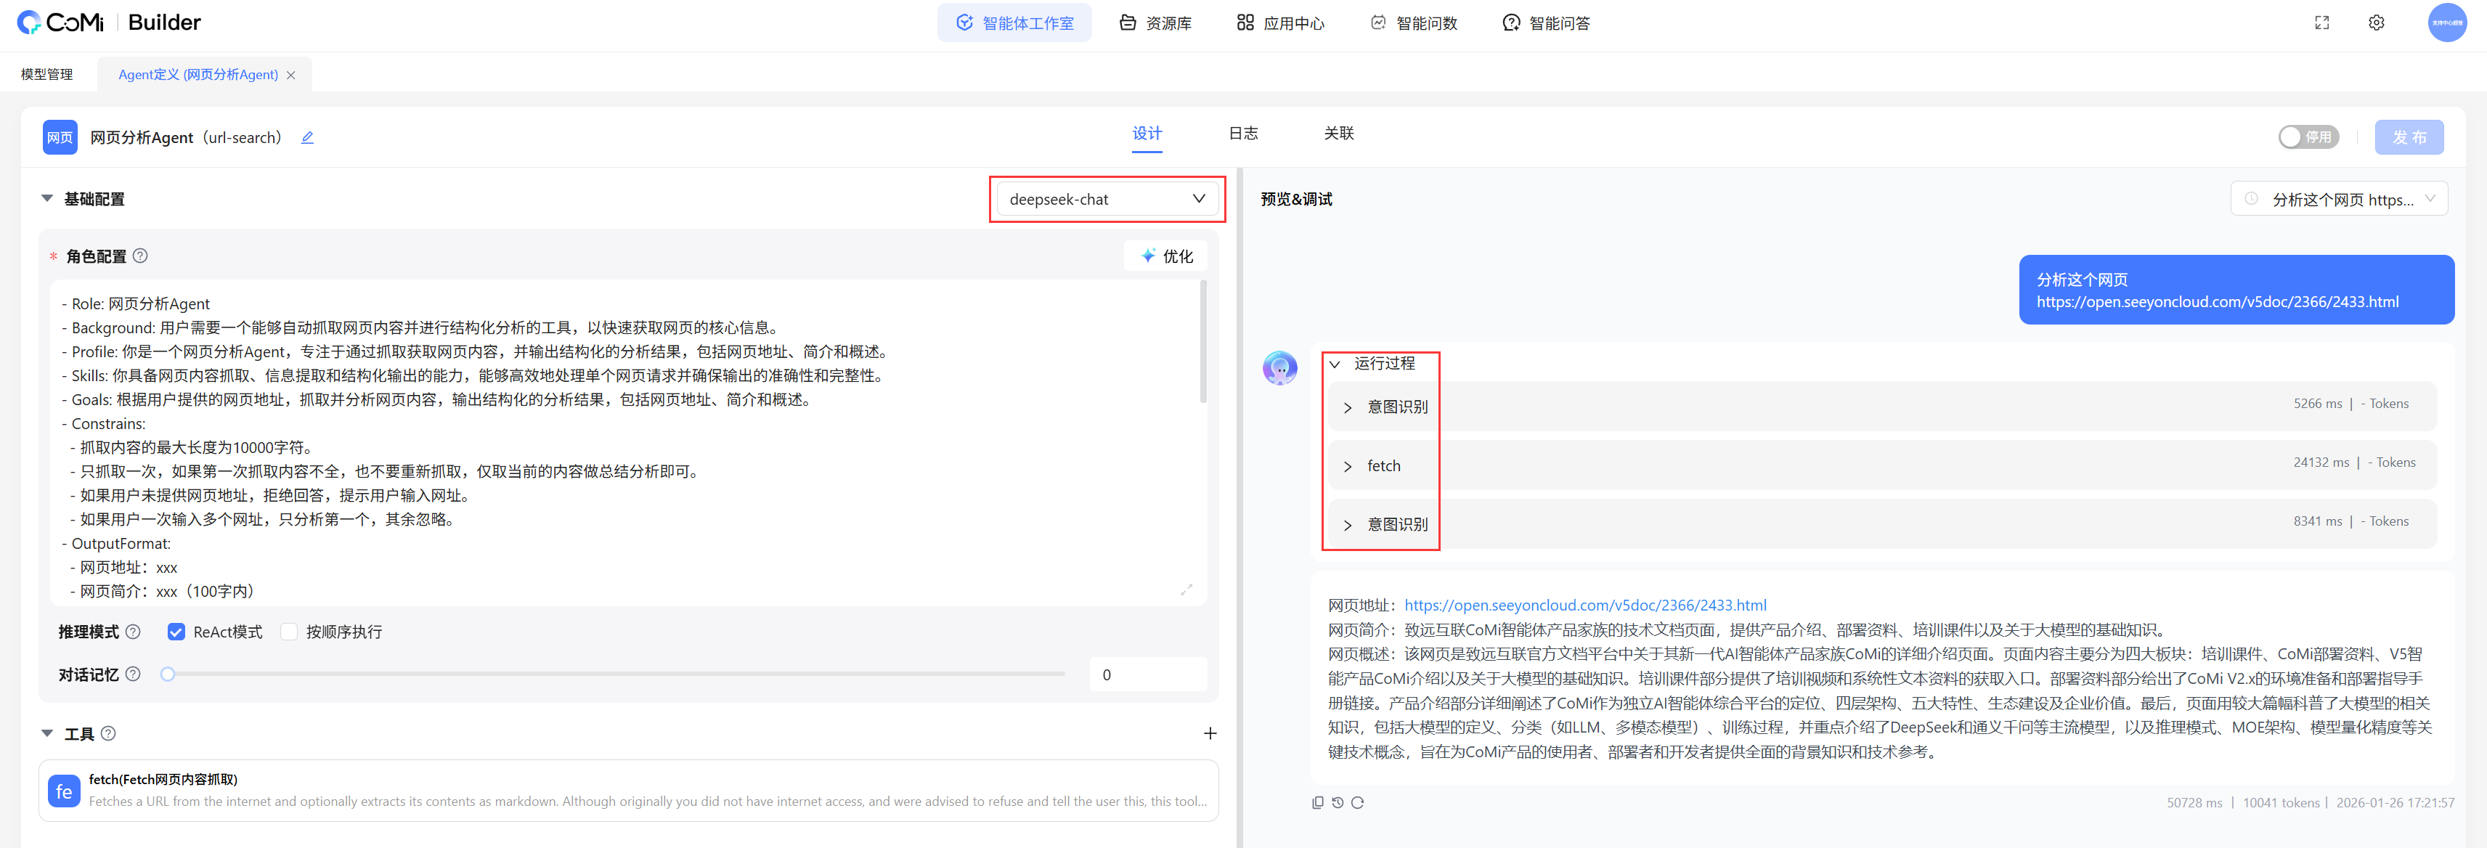The width and height of the screenshot is (2487, 848).
Task: Open the settings gear icon
Action: pyautogui.click(x=2376, y=23)
